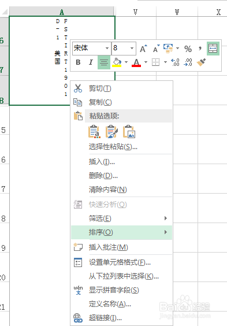Apply comma style
The width and height of the screenshot is (227, 326).
(x=200, y=49)
